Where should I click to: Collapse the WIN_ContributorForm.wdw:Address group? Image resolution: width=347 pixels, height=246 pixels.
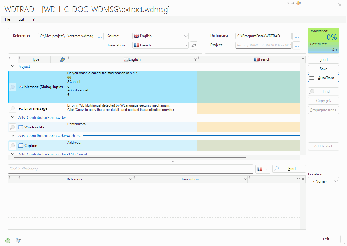pyautogui.click(x=13, y=136)
